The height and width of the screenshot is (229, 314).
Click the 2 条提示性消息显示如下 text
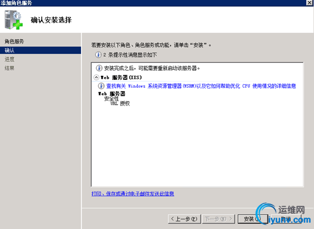pyautogui.click(x=130, y=54)
